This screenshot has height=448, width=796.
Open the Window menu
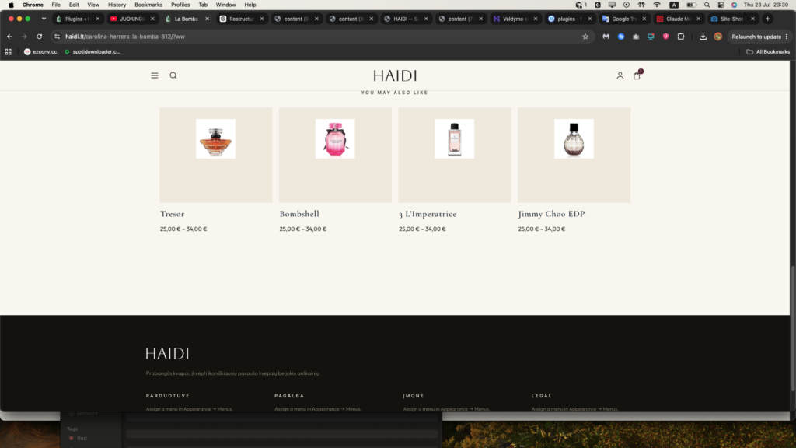pyautogui.click(x=226, y=5)
